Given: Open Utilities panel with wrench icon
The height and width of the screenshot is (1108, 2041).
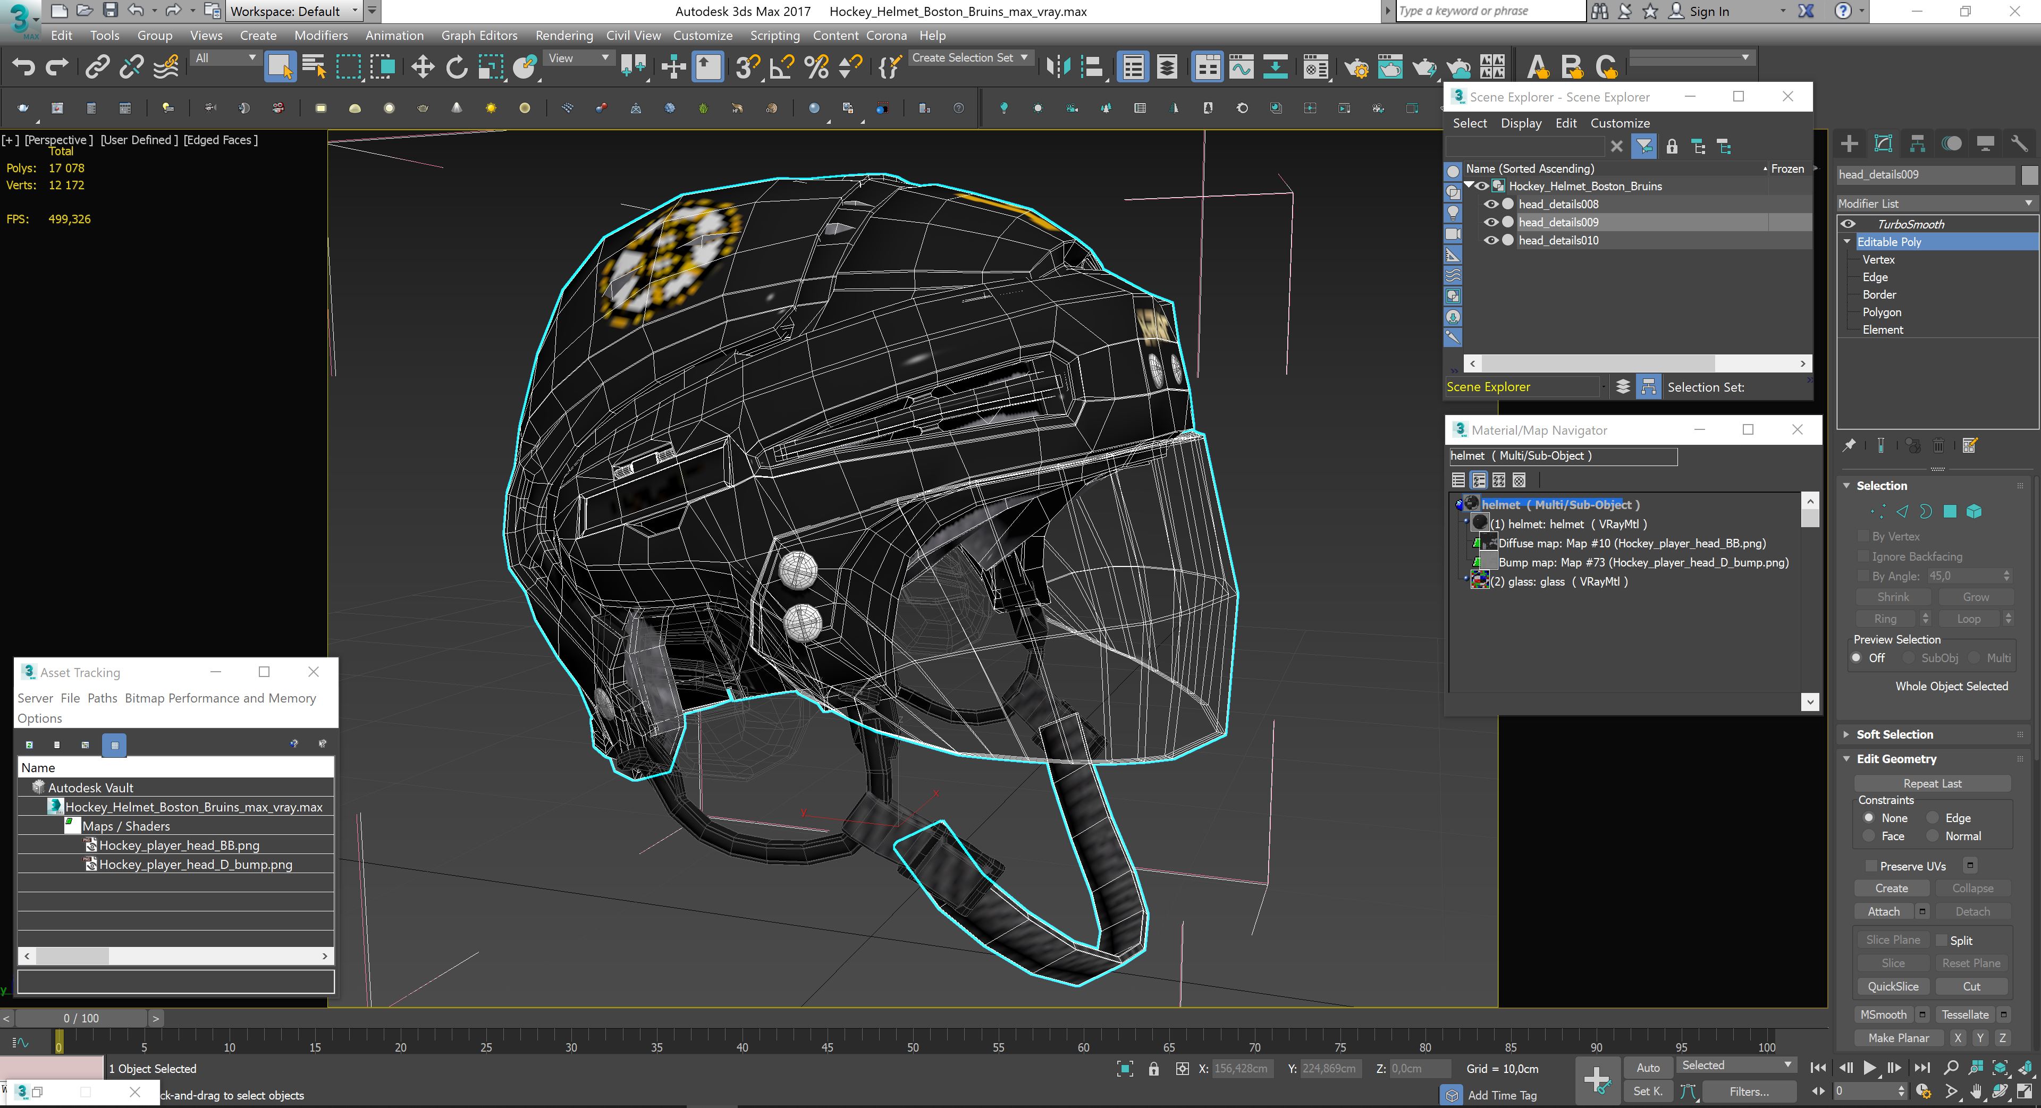Looking at the screenshot, I should click(x=2019, y=143).
